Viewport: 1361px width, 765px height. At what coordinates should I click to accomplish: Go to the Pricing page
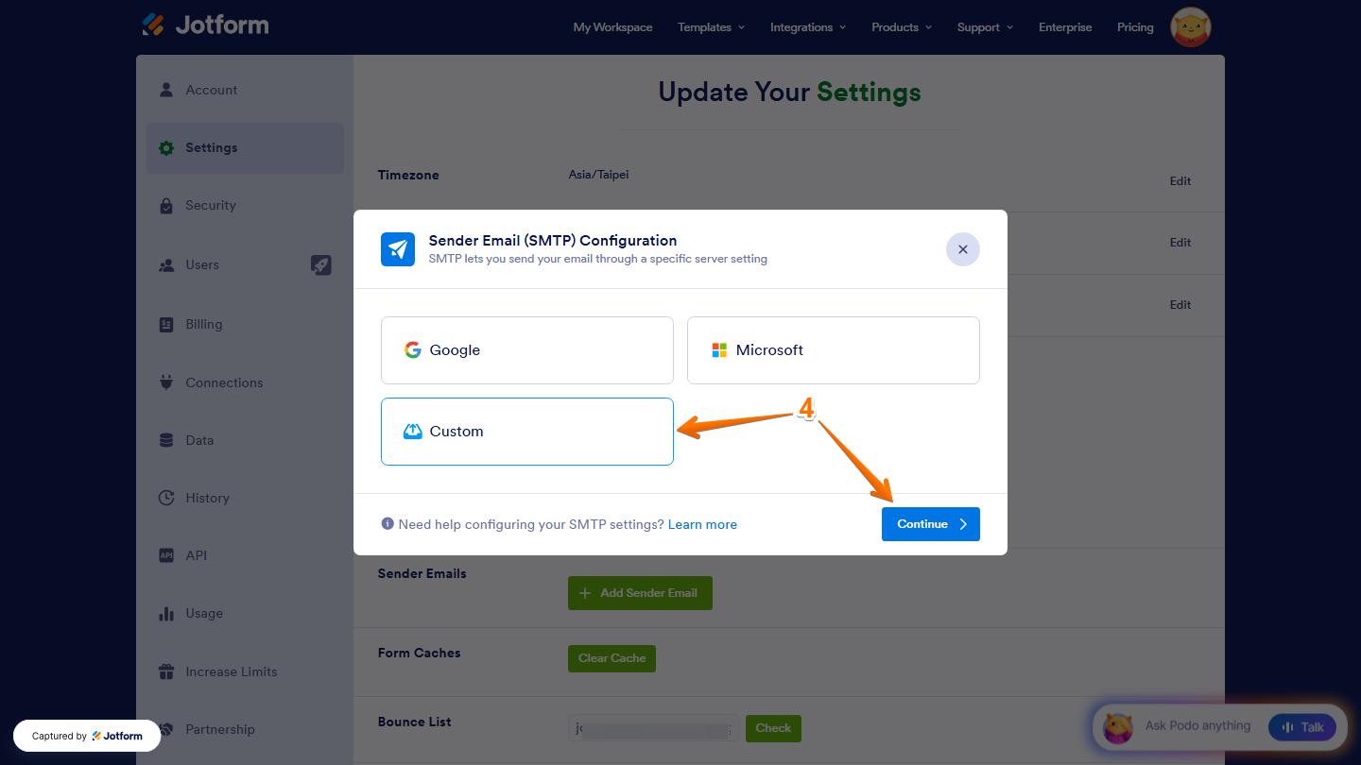pos(1135,27)
